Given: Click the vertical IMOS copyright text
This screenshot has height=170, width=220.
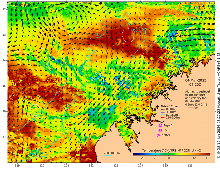Looking at the screenshot, I should pyautogui.click(x=218, y=105).
